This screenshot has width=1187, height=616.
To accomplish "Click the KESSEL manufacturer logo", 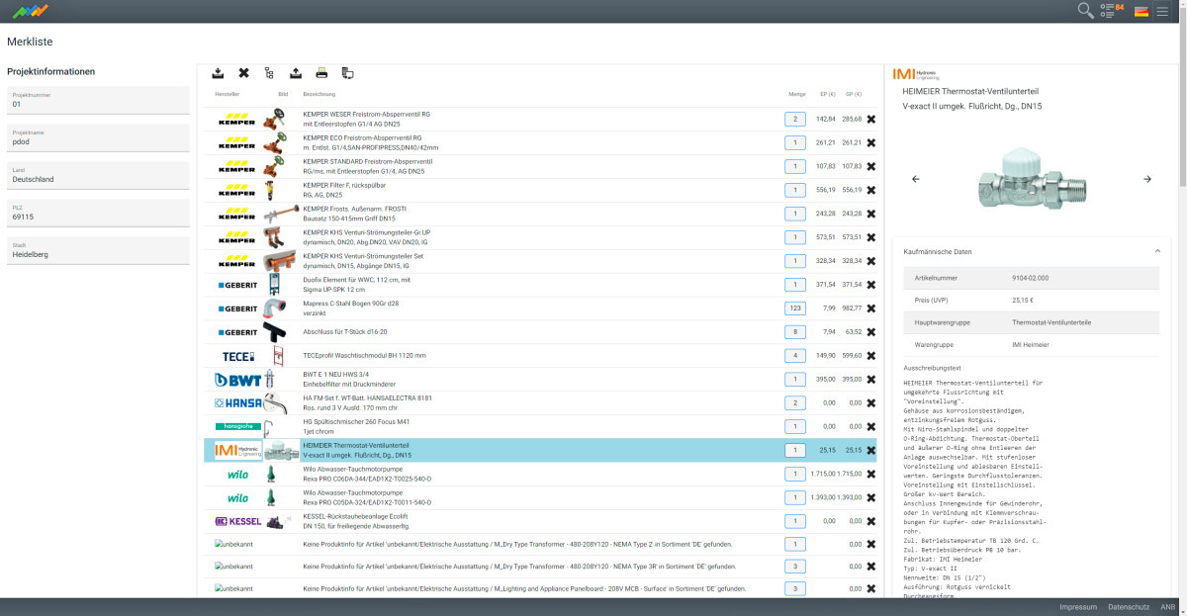I will 238,521.
